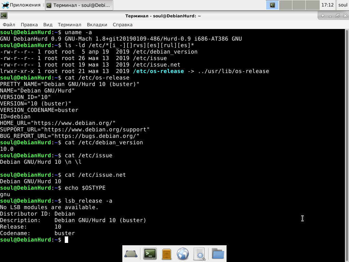Click the /etc/os-release symlink text
The image size is (349, 262).
tap(158, 71)
